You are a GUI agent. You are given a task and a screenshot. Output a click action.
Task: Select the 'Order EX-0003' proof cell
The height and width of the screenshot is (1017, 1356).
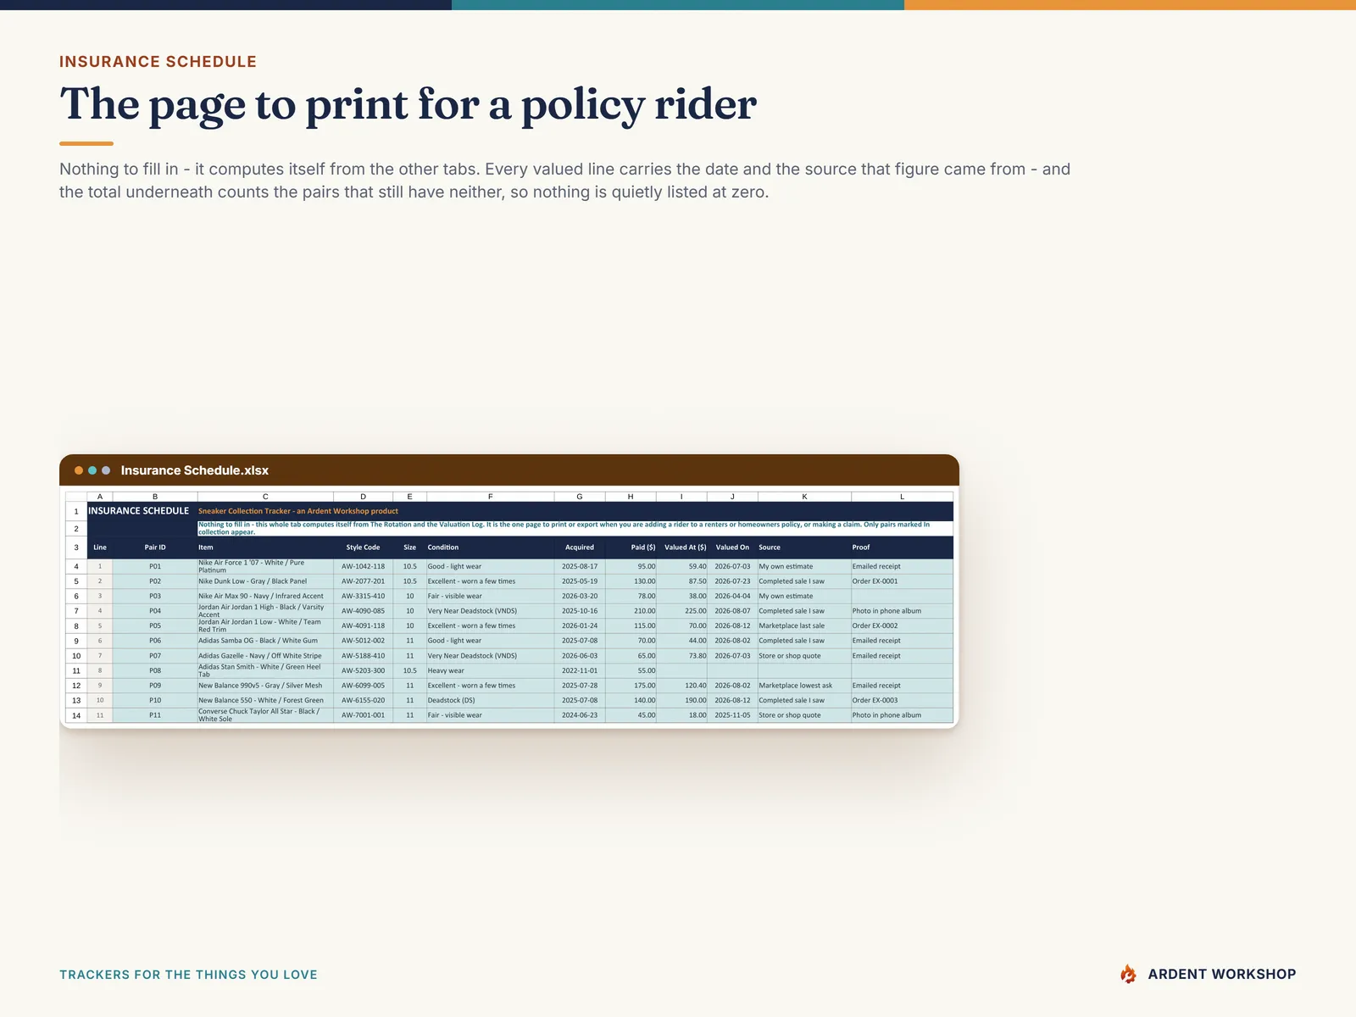coord(902,701)
